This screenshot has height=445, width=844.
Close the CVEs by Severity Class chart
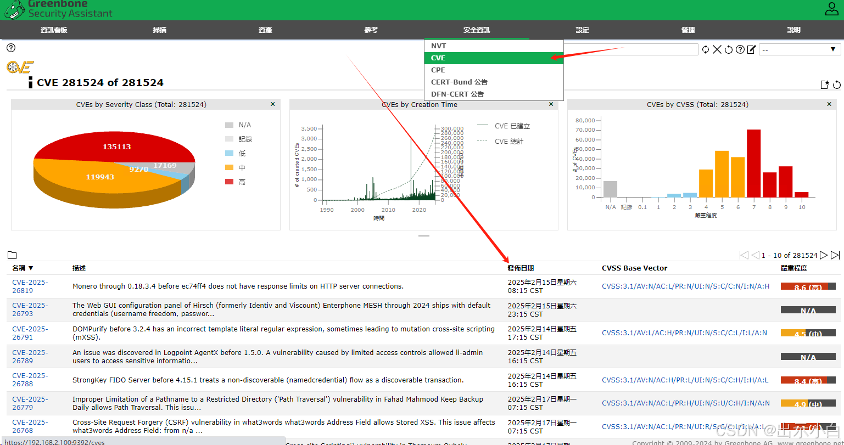[273, 104]
